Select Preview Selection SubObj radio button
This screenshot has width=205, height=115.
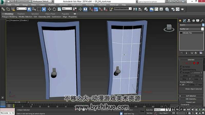point(188,85)
